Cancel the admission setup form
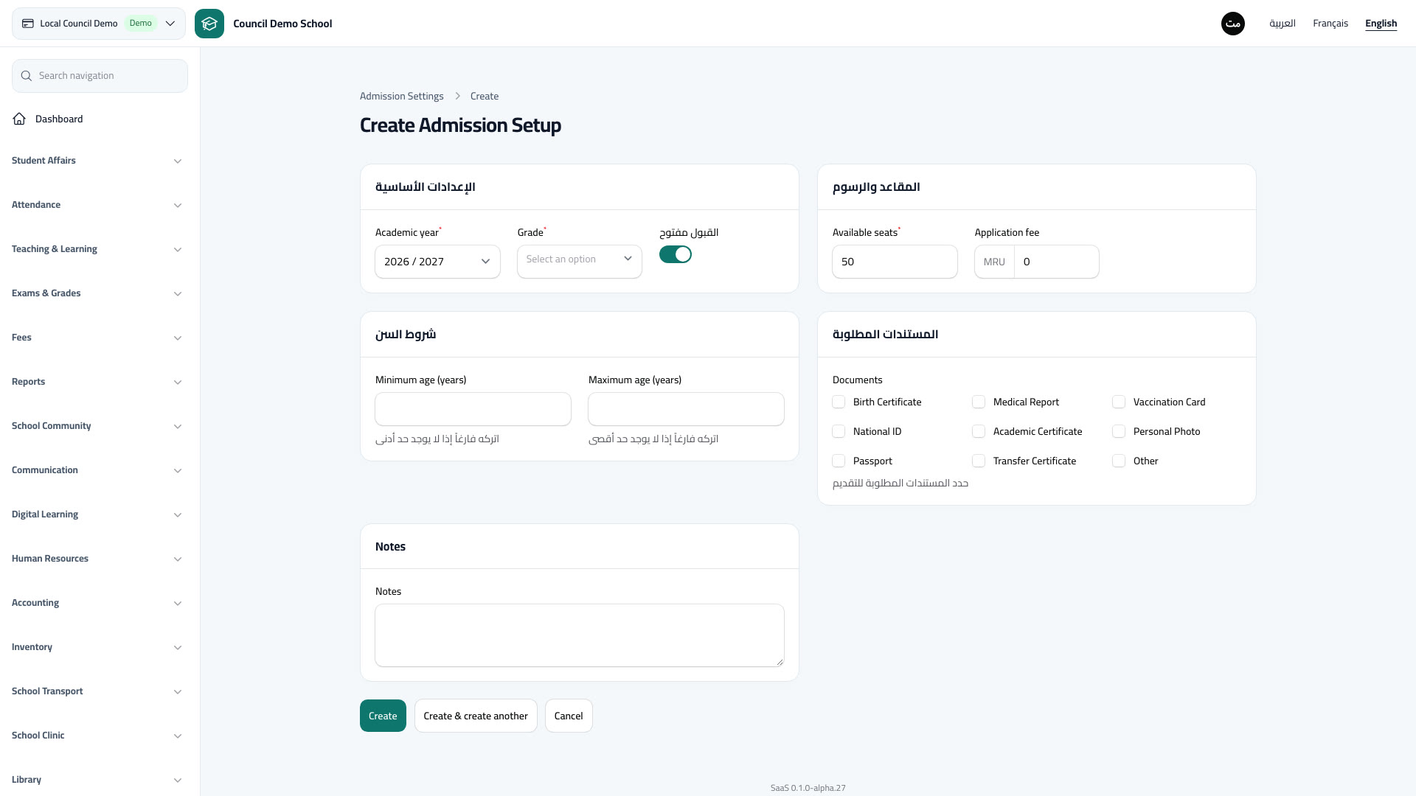1416x796 pixels. tap(569, 716)
